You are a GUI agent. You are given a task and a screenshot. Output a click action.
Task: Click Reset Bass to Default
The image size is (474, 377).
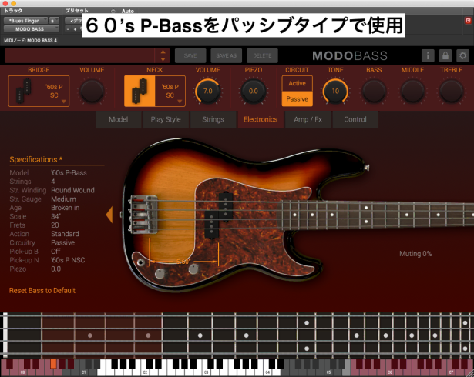[42, 290]
